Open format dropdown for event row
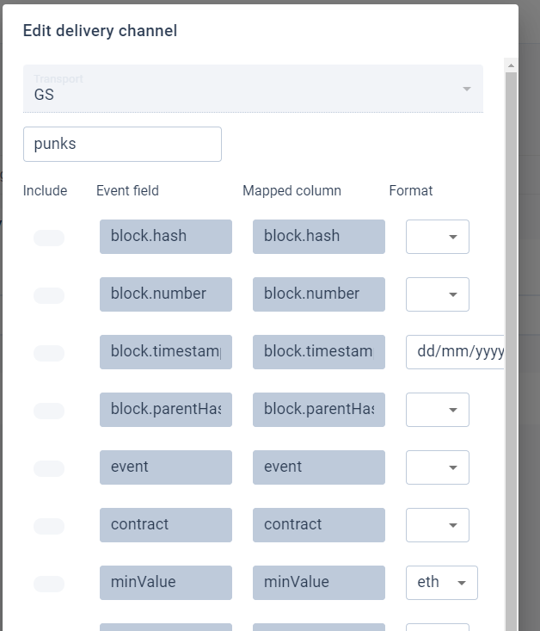The image size is (540, 631). click(438, 467)
